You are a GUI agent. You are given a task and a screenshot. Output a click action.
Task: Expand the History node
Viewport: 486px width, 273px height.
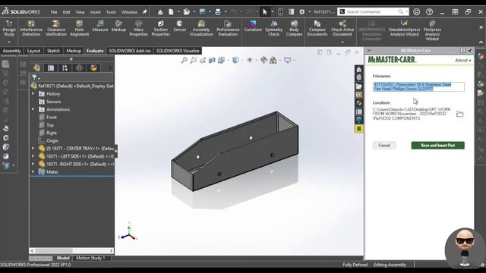33,93
